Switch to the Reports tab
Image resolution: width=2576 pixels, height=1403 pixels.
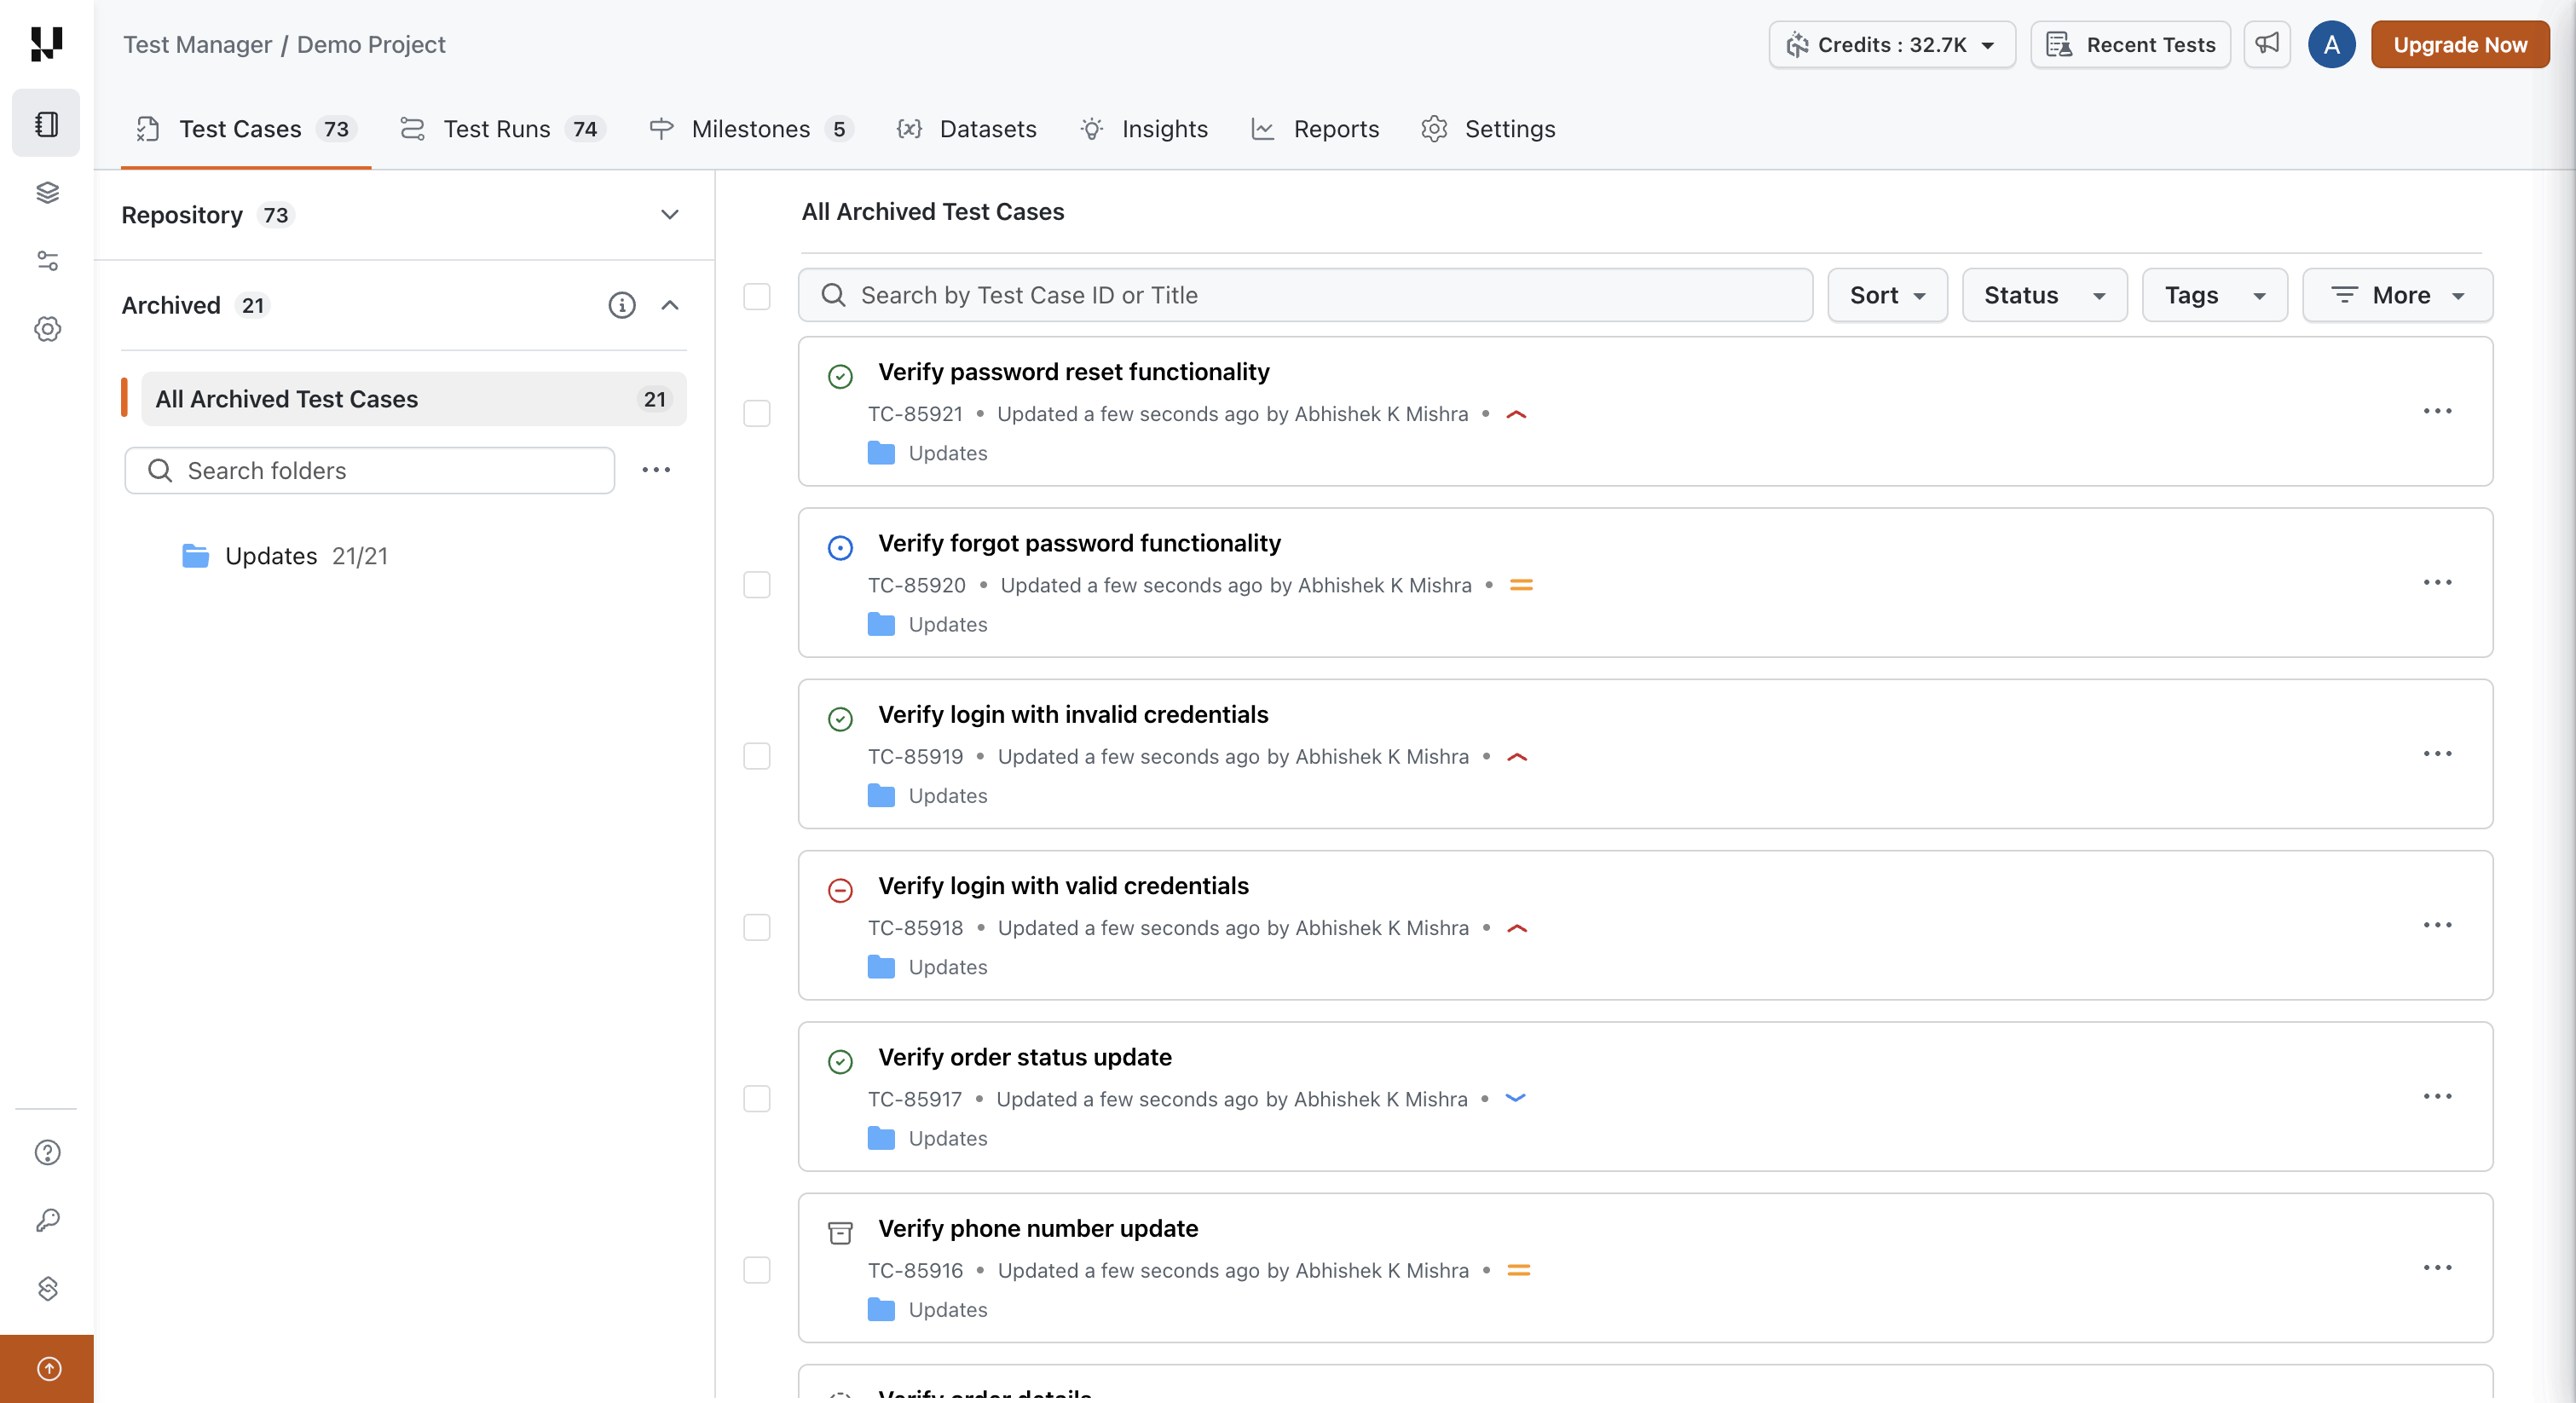point(1315,129)
